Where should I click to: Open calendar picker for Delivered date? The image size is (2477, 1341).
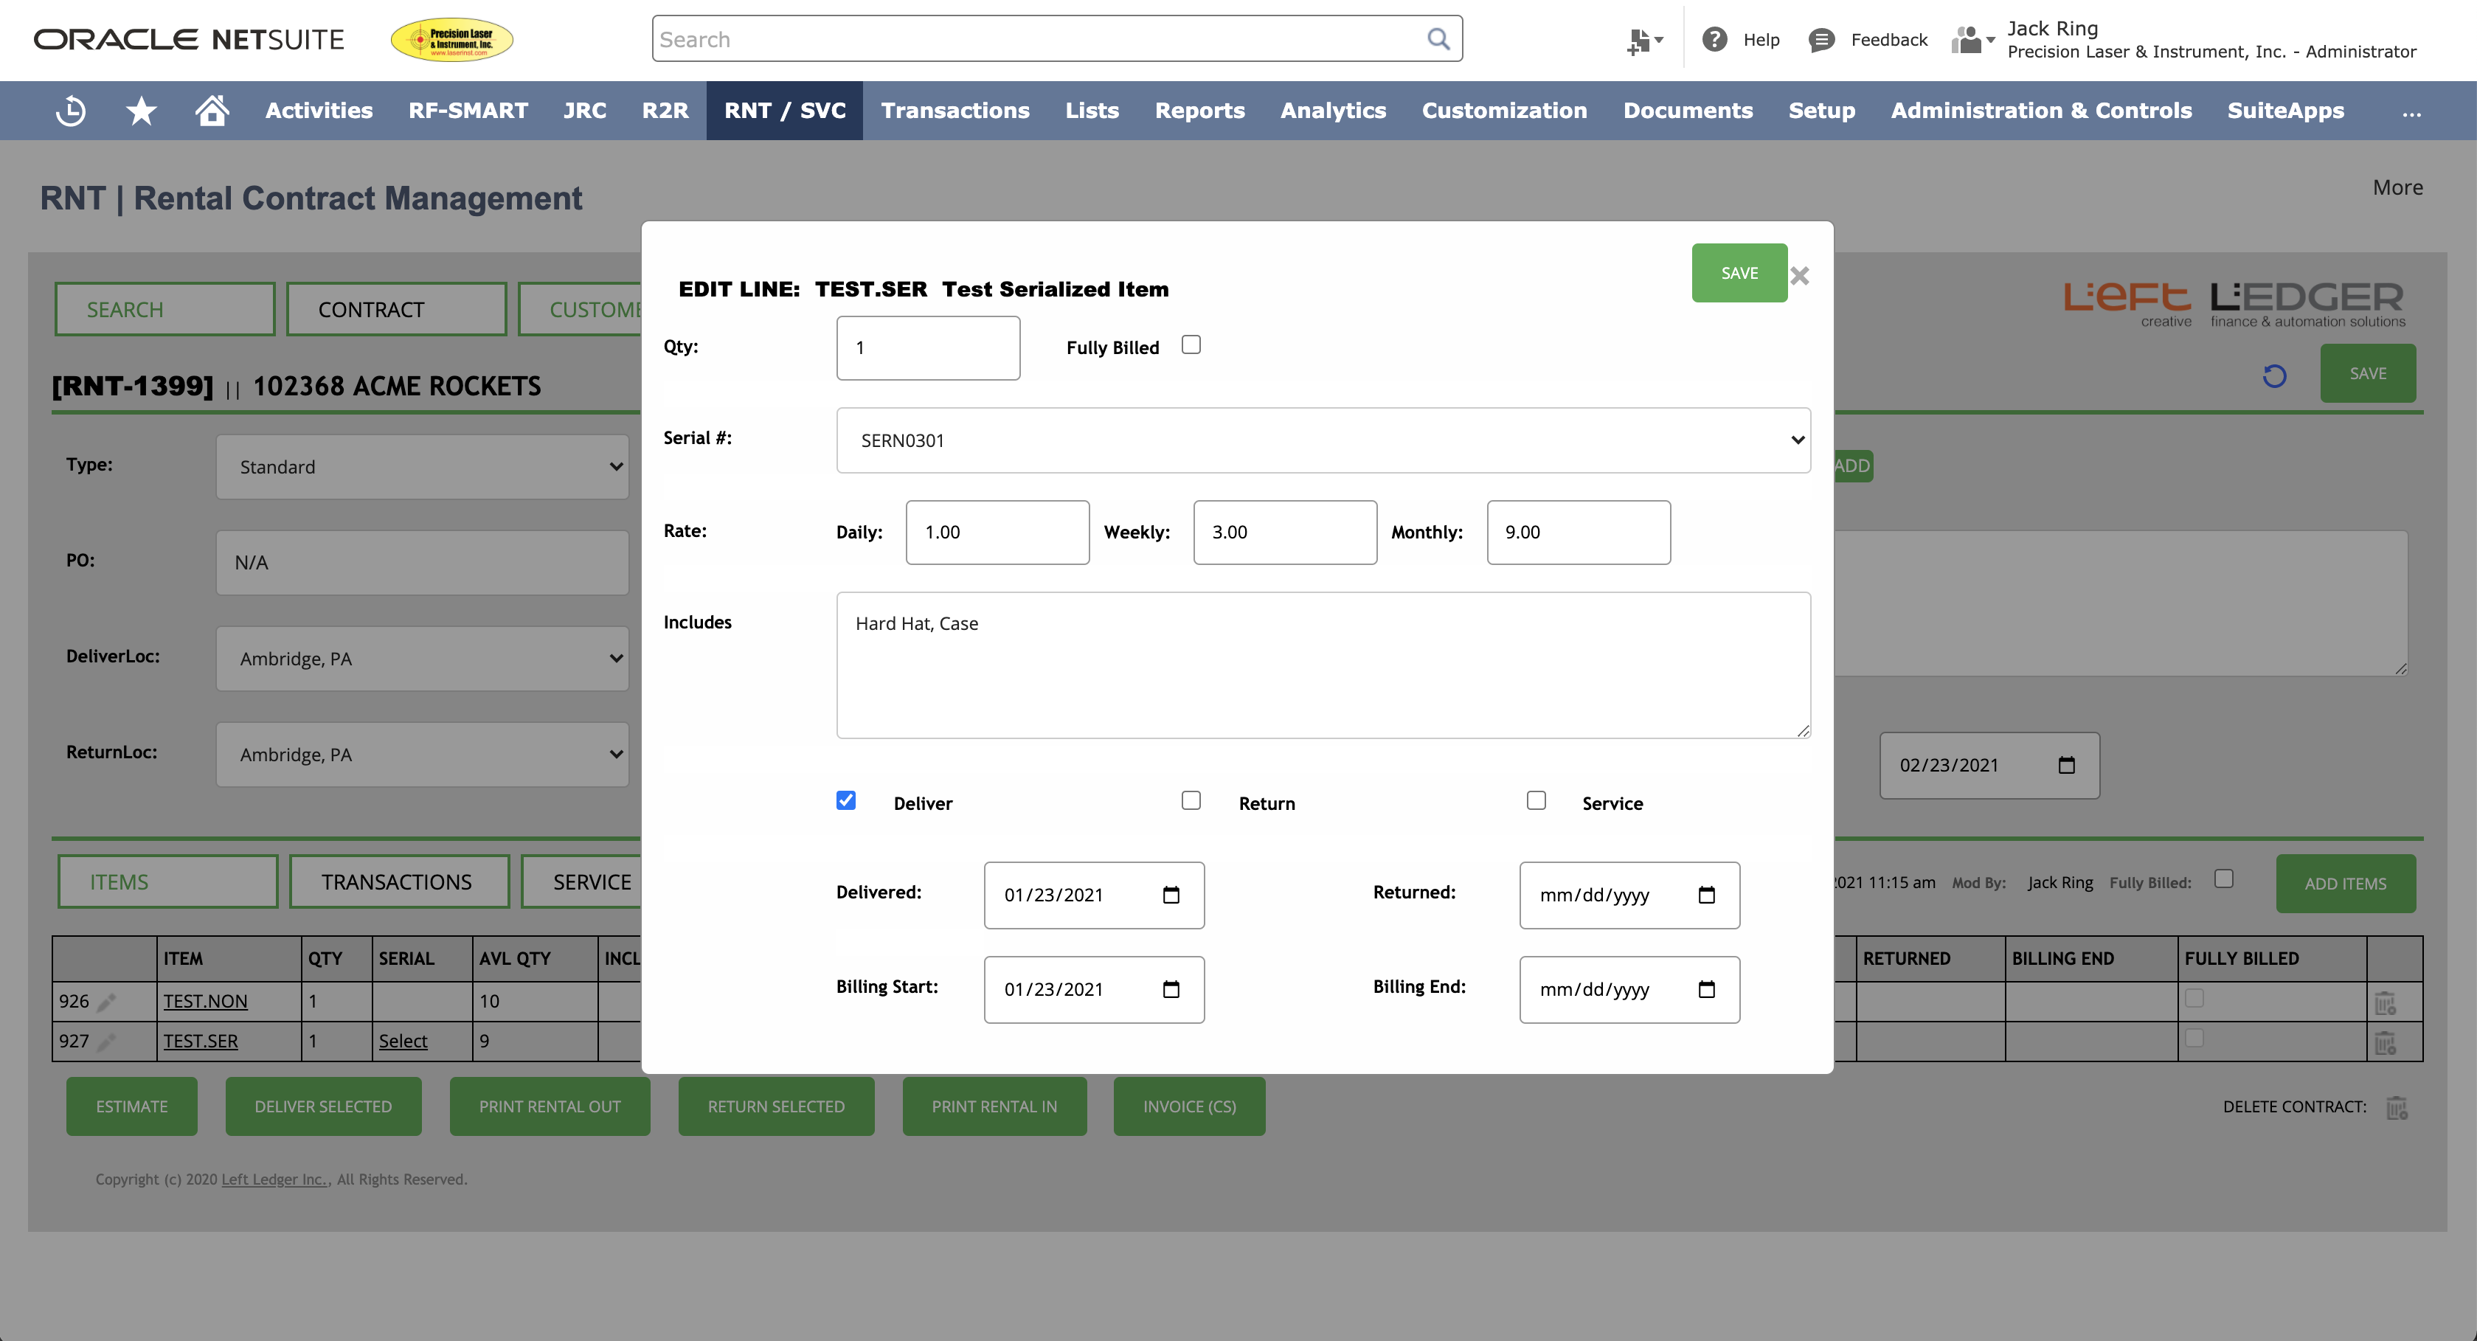point(1170,895)
